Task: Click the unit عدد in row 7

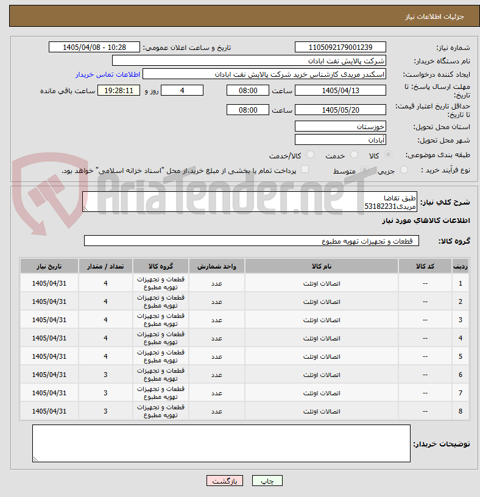Action: (216, 393)
